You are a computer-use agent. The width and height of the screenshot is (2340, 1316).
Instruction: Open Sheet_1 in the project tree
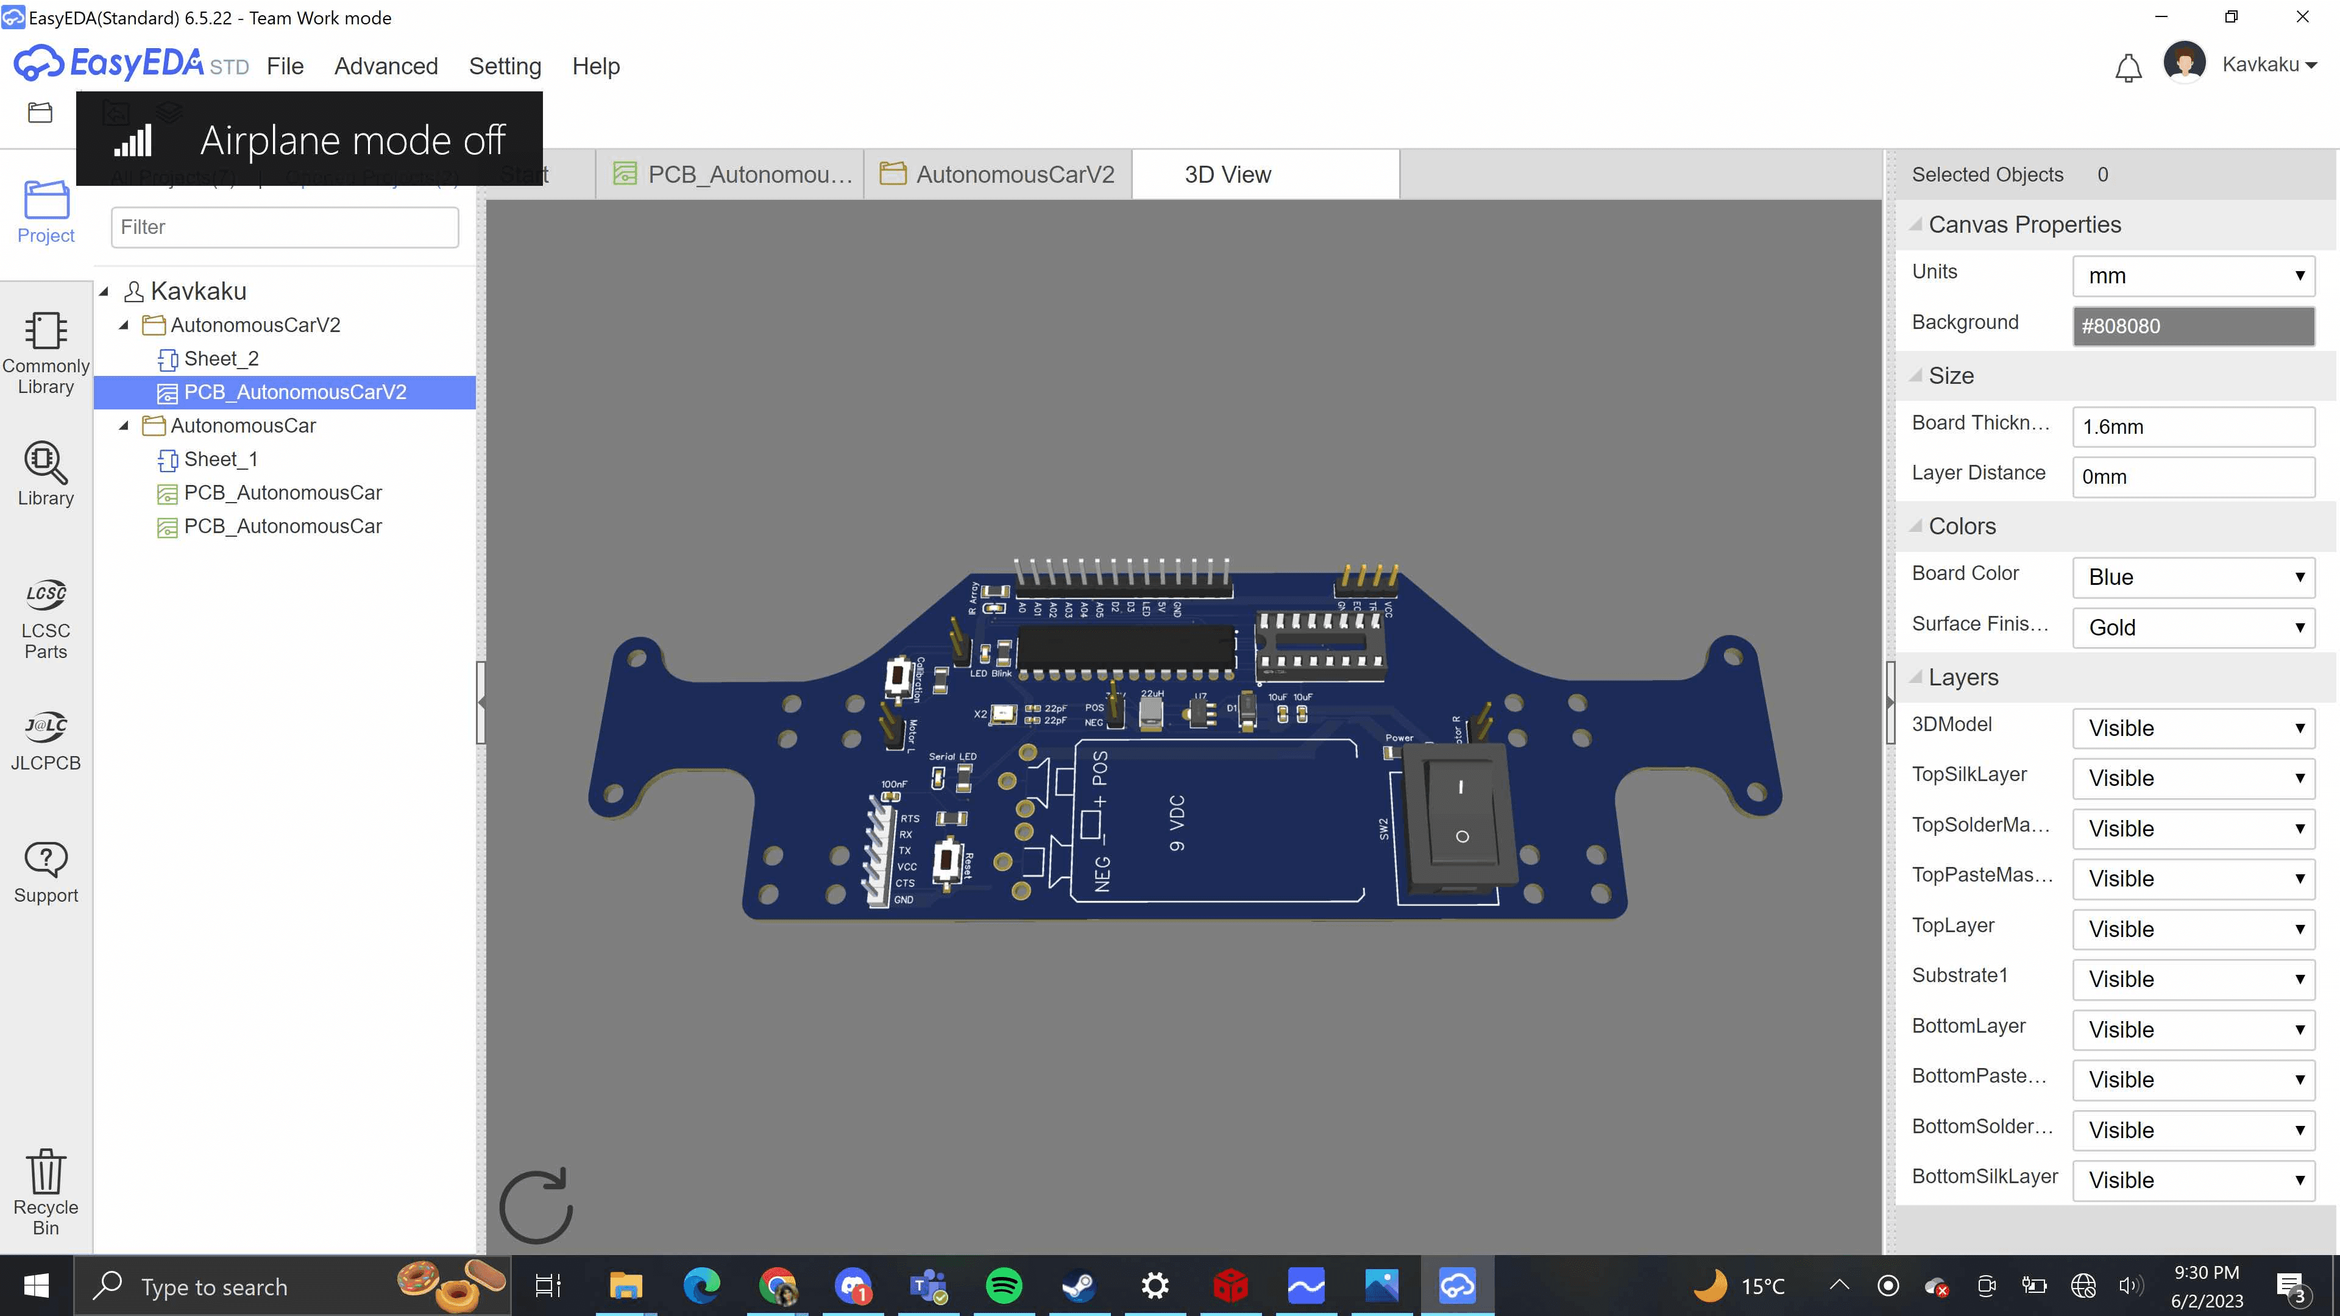pyautogui.click(x=221, y=459)
